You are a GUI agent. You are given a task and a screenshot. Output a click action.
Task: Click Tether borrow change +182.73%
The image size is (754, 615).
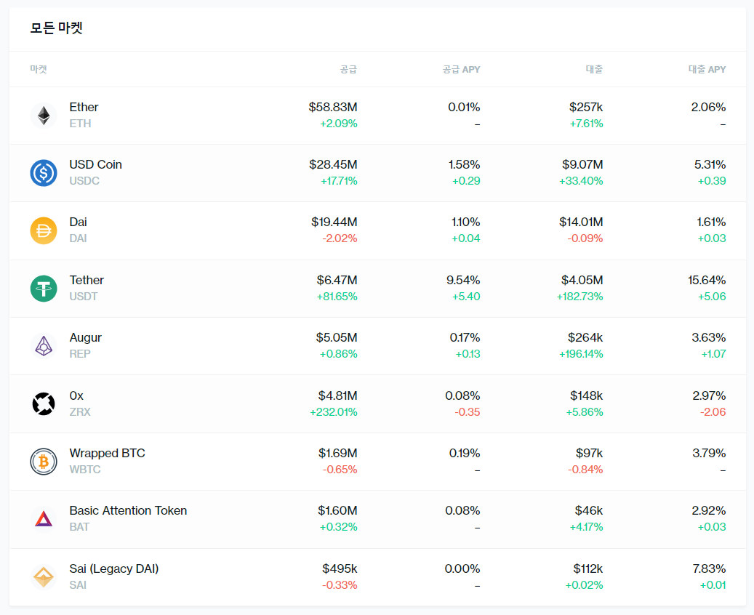pos(580,297)
